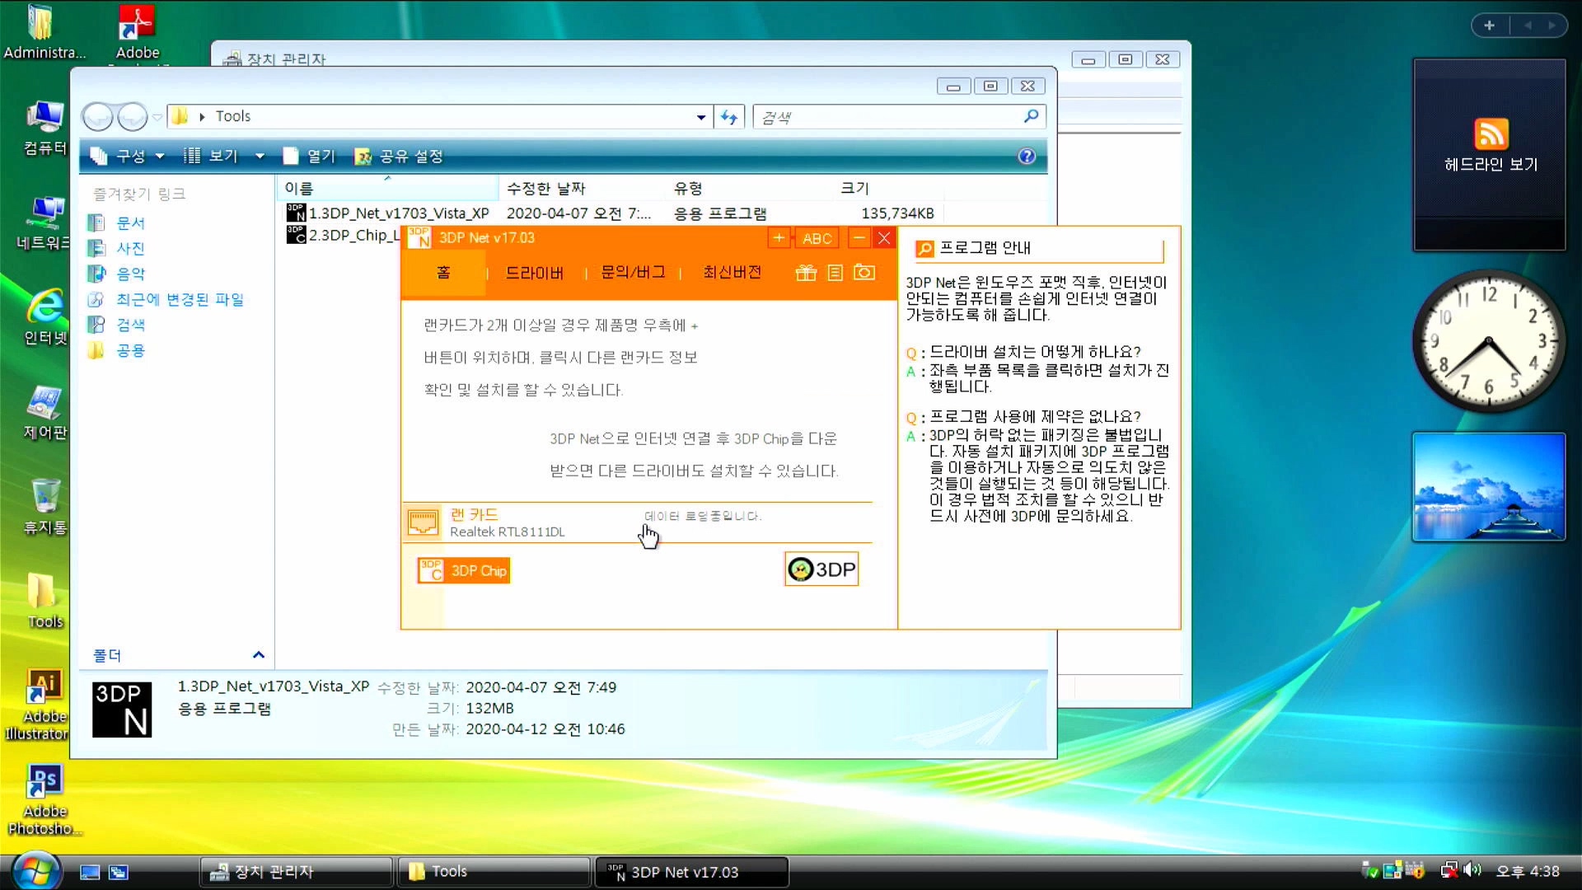Expand the 보기 (Views) dropdown arrow
This screenshot has width=1582, height=890.
click(260, 157)
